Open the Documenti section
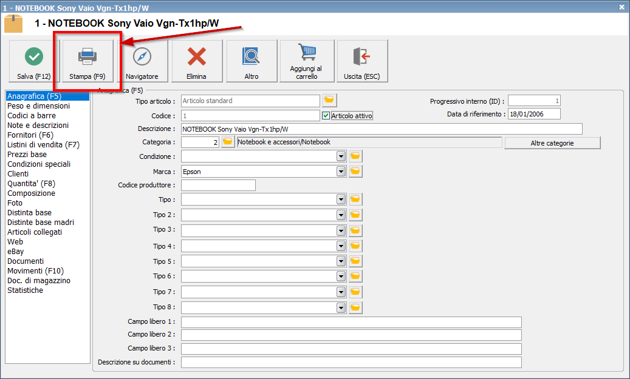Image resolution: width=630 pixels, height=379 pixels. [x=26, y=261]
